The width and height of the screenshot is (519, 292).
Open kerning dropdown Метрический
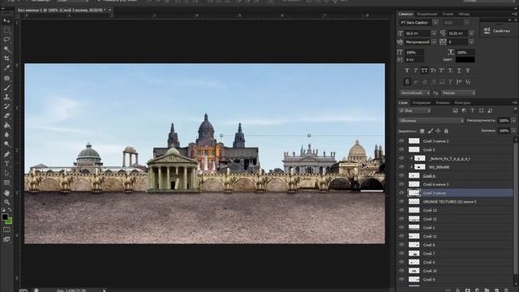pyautogui.click(x=434, y=42)
